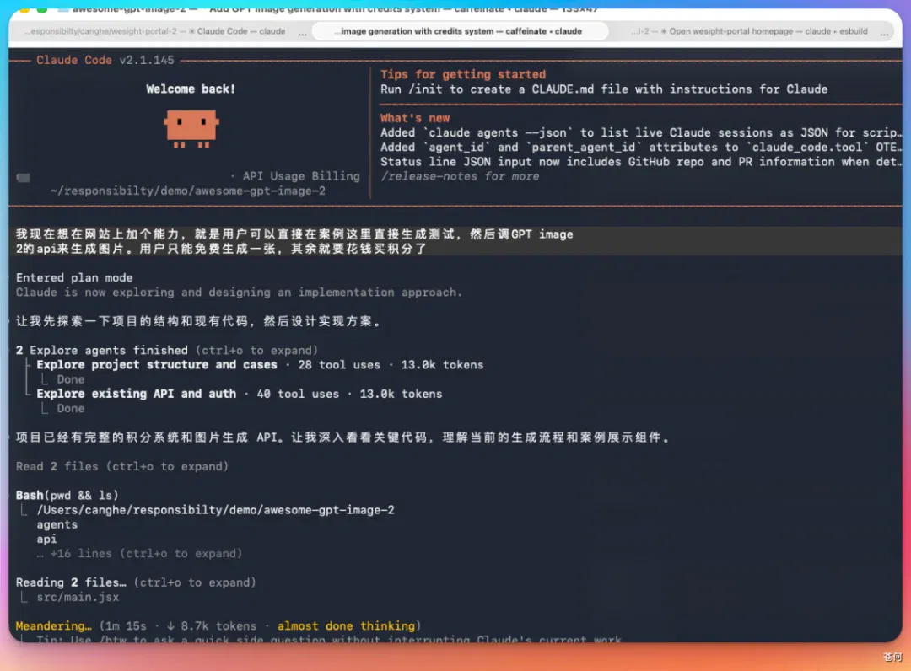Click the 'almost done thinking' status text
Viewport: 911px width, 671px height.
[x=347, y=625]
